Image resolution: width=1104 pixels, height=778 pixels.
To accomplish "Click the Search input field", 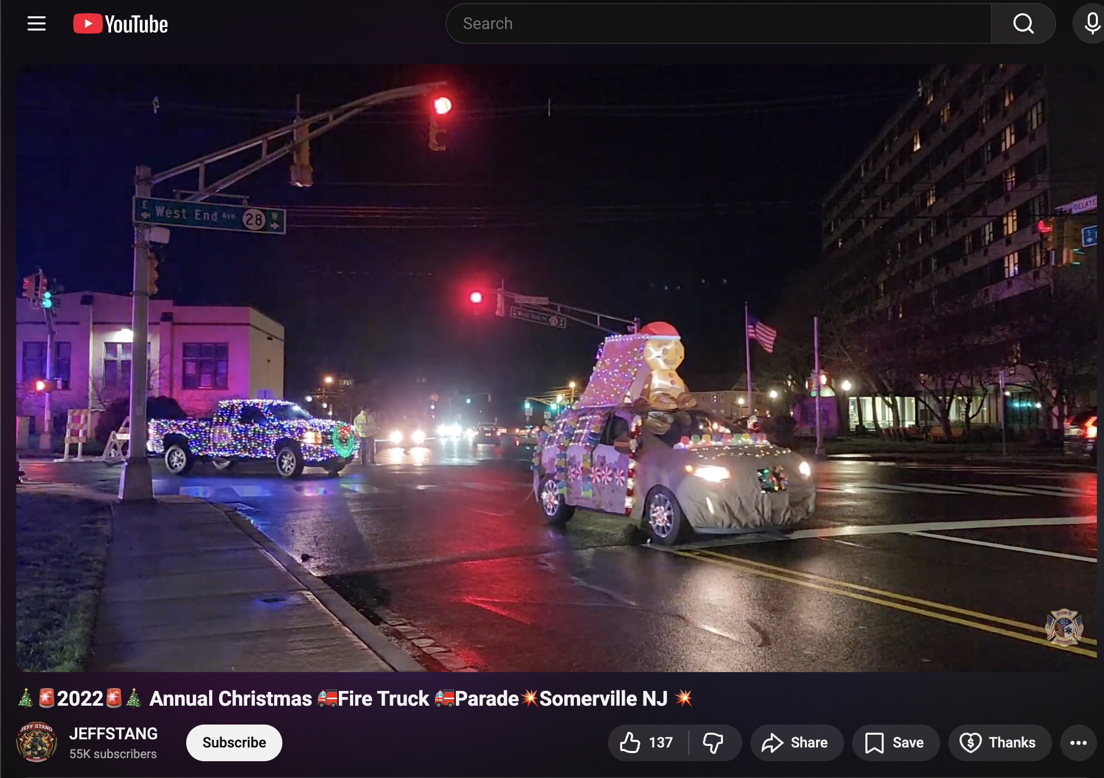I will (x=712, y=23).
